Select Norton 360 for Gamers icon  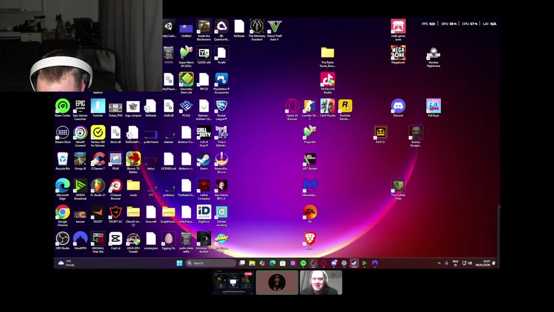98,136
